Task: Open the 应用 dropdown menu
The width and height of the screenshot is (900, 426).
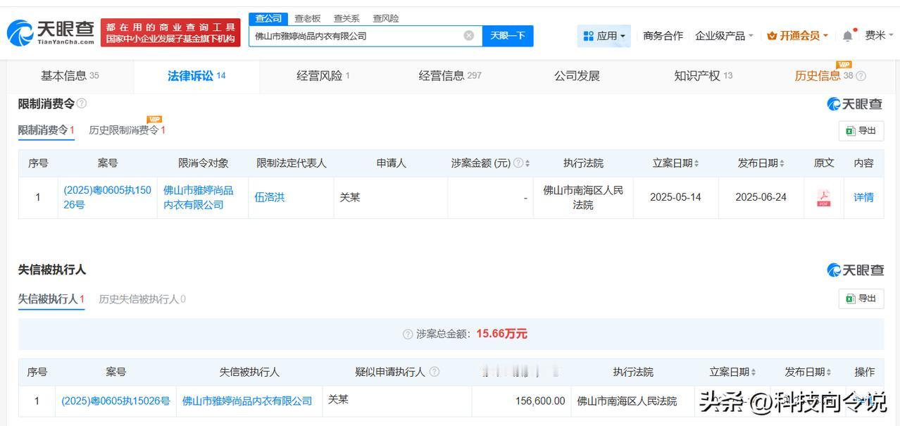Action: click(x=604, y=36)
